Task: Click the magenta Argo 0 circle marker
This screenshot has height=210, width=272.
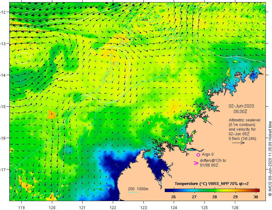Action: tap(198, 155)
